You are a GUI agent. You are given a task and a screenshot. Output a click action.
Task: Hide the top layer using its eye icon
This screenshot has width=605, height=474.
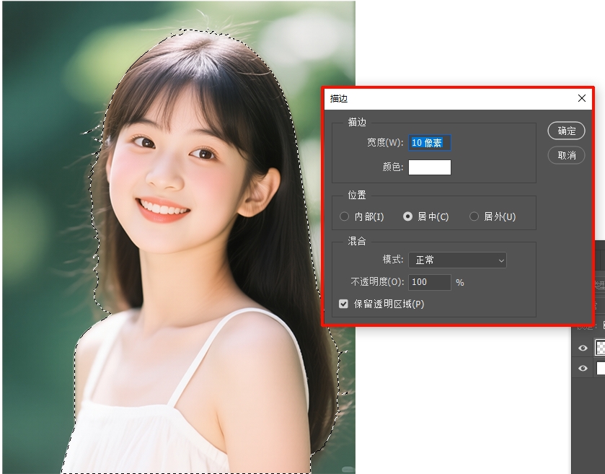pos(582,348)
